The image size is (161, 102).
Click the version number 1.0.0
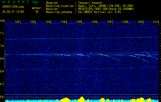pyautogui.click(x=35, y=2)
